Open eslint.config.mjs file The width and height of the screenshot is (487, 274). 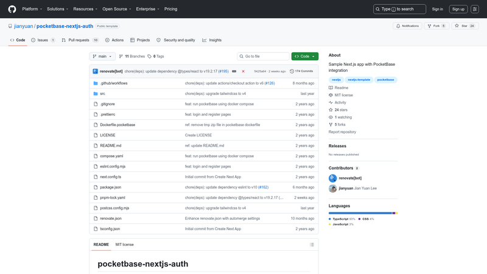(x=113, y=166)
